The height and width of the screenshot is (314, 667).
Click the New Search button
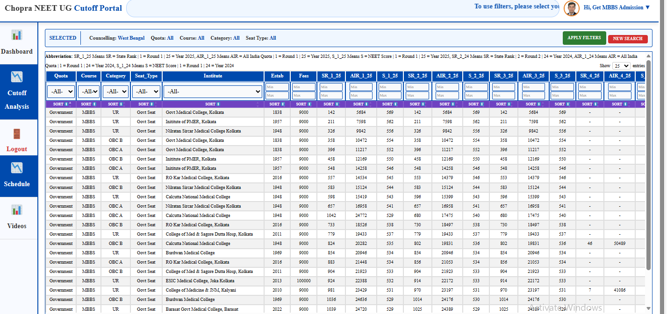click(627, 39)
